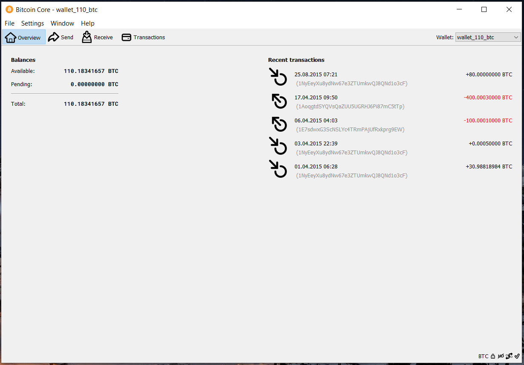The image size is (524, 365).
Task: Switch to the Transactions view
Action: (x=143, y=37)
